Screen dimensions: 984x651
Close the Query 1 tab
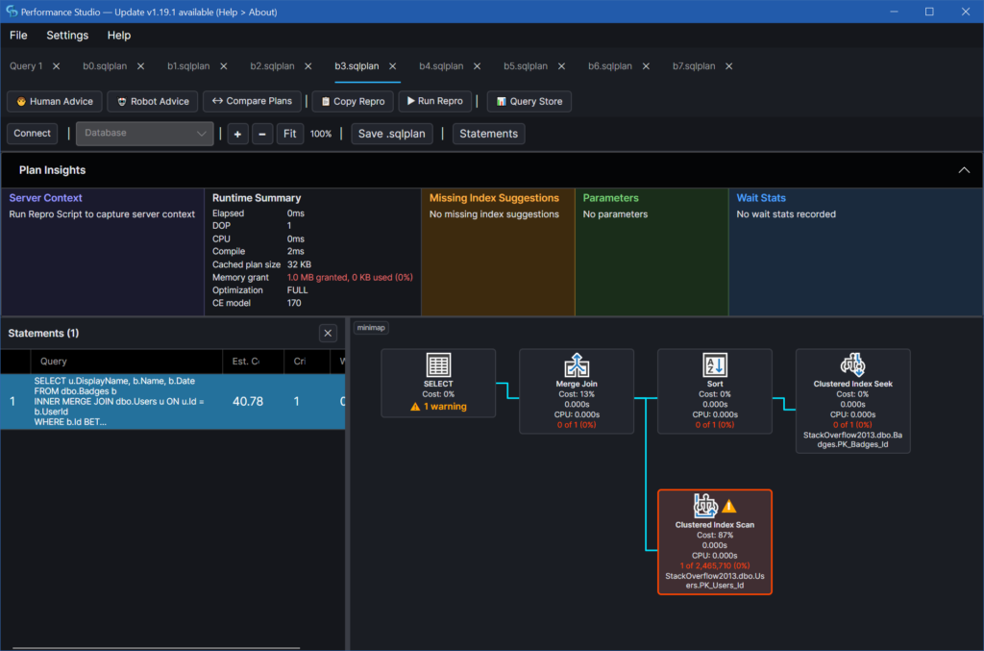[57, 66]
